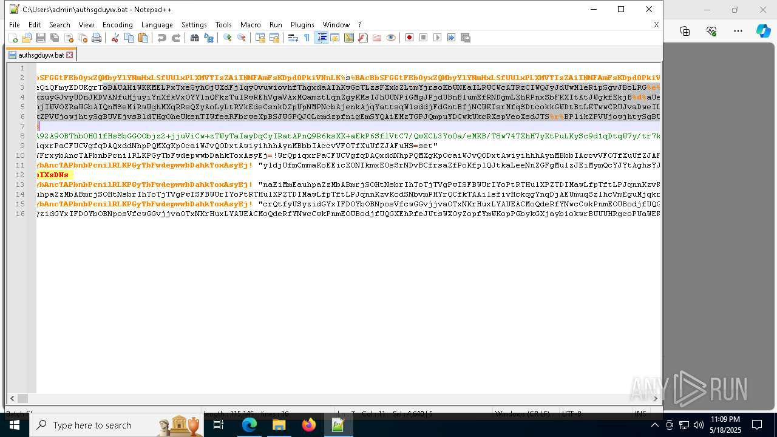Zoom out on the editor text
Viewport: 777px width, 437px height.
pyautogui.click(x=241, y=38)
